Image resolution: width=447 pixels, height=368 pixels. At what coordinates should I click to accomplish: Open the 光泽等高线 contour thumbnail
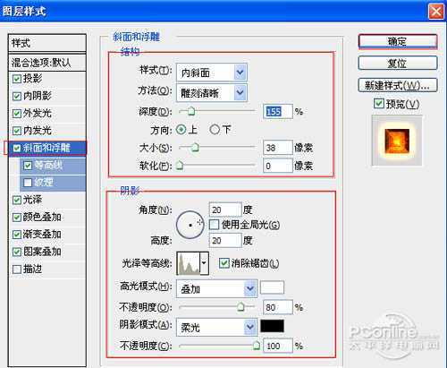189,263
